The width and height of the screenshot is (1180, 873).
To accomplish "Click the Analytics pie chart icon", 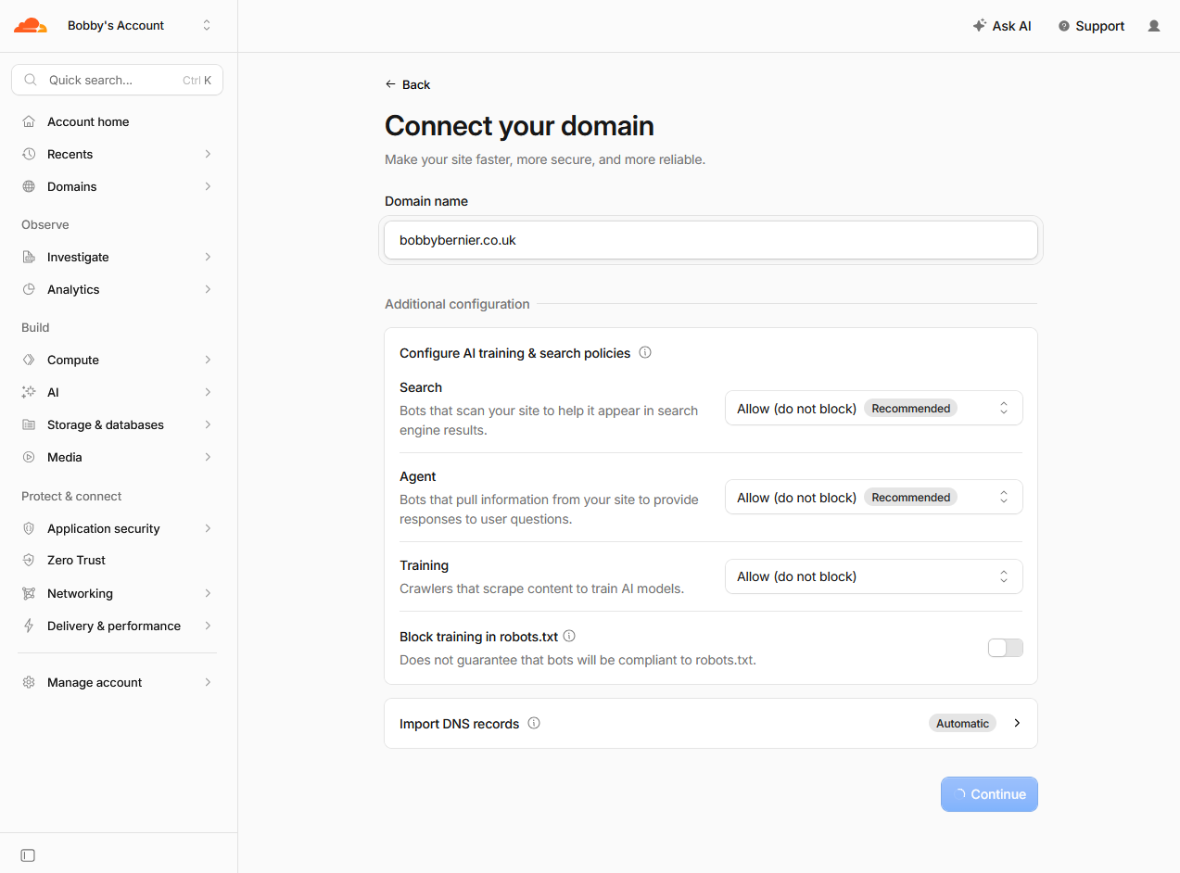I will [29, 289].
